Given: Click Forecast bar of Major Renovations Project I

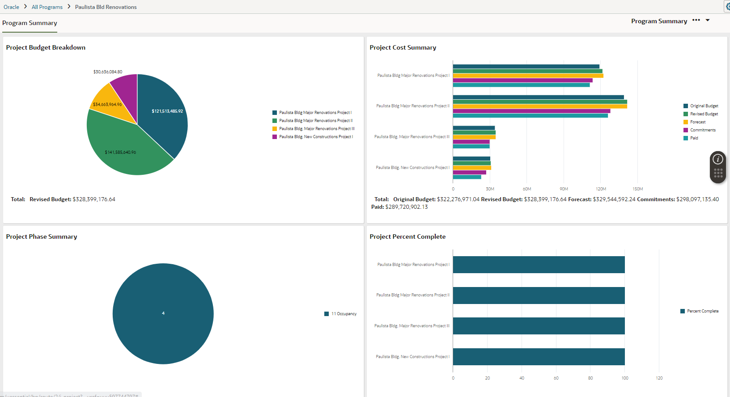Looking at the screenshot, I should click(x=528, y=76).
